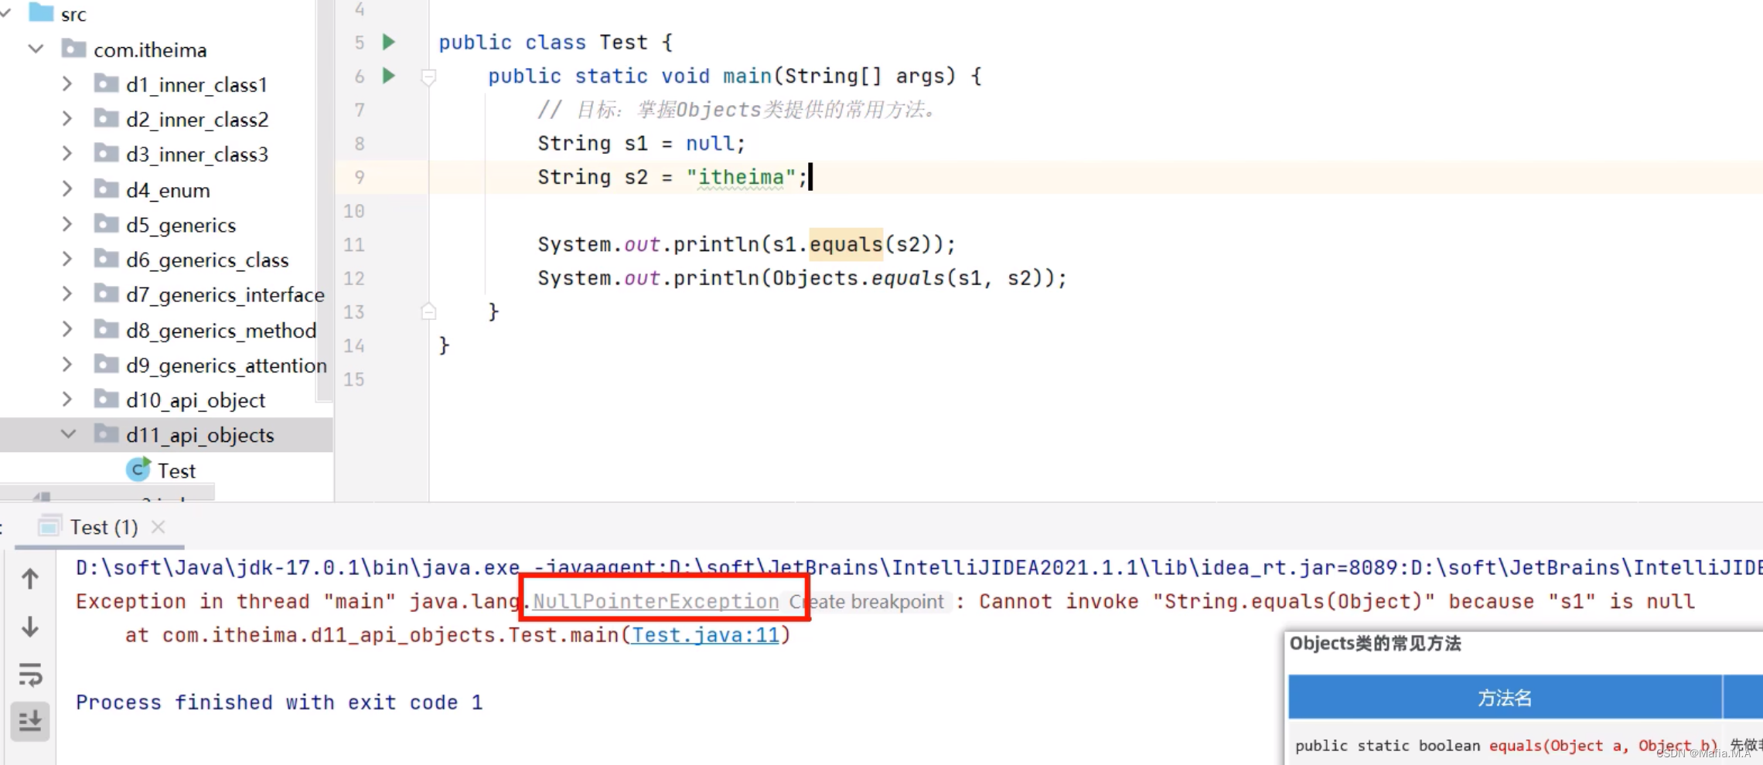Select the d5_generics folder icon
This screenshot has width=1763, height=765.
[106, 224]
